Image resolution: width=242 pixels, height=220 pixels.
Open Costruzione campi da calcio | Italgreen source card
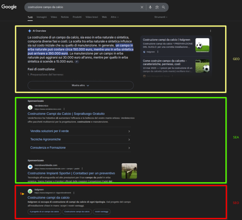tap(167, 40)
